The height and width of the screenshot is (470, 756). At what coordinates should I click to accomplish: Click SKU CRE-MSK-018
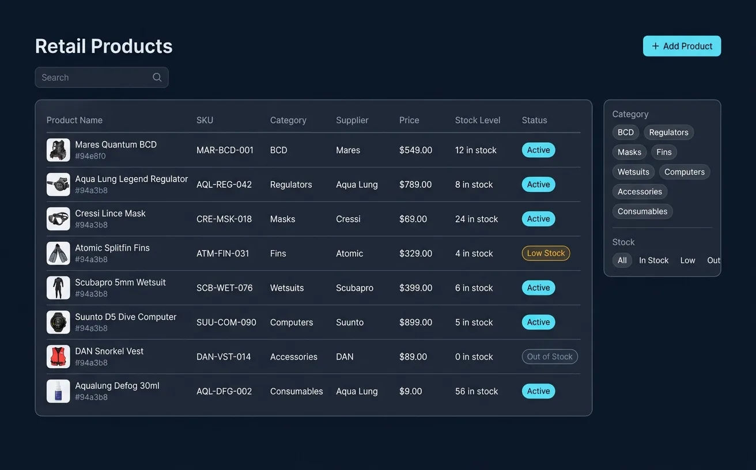click(224, 219)
